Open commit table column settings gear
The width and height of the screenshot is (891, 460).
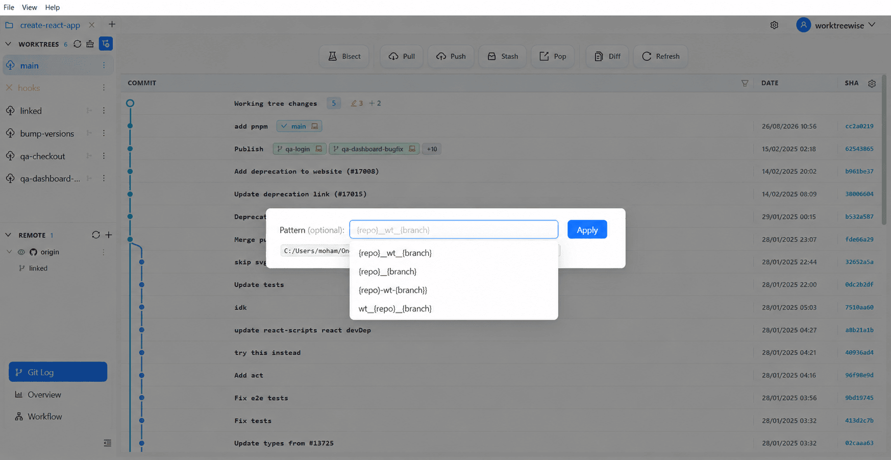click(x=872, y=83)
